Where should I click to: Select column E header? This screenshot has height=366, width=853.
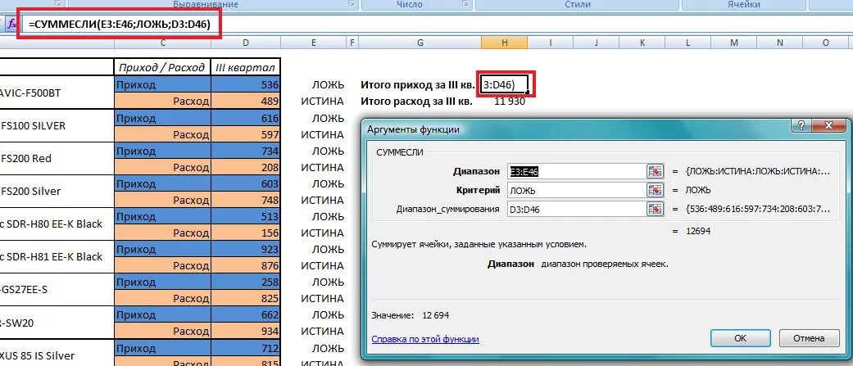(x=313, y=43)
